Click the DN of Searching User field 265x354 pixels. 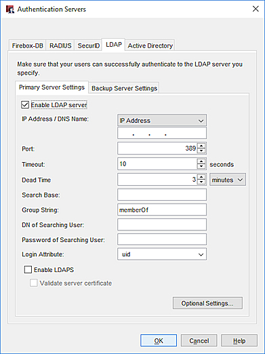(x=162, y=224)
